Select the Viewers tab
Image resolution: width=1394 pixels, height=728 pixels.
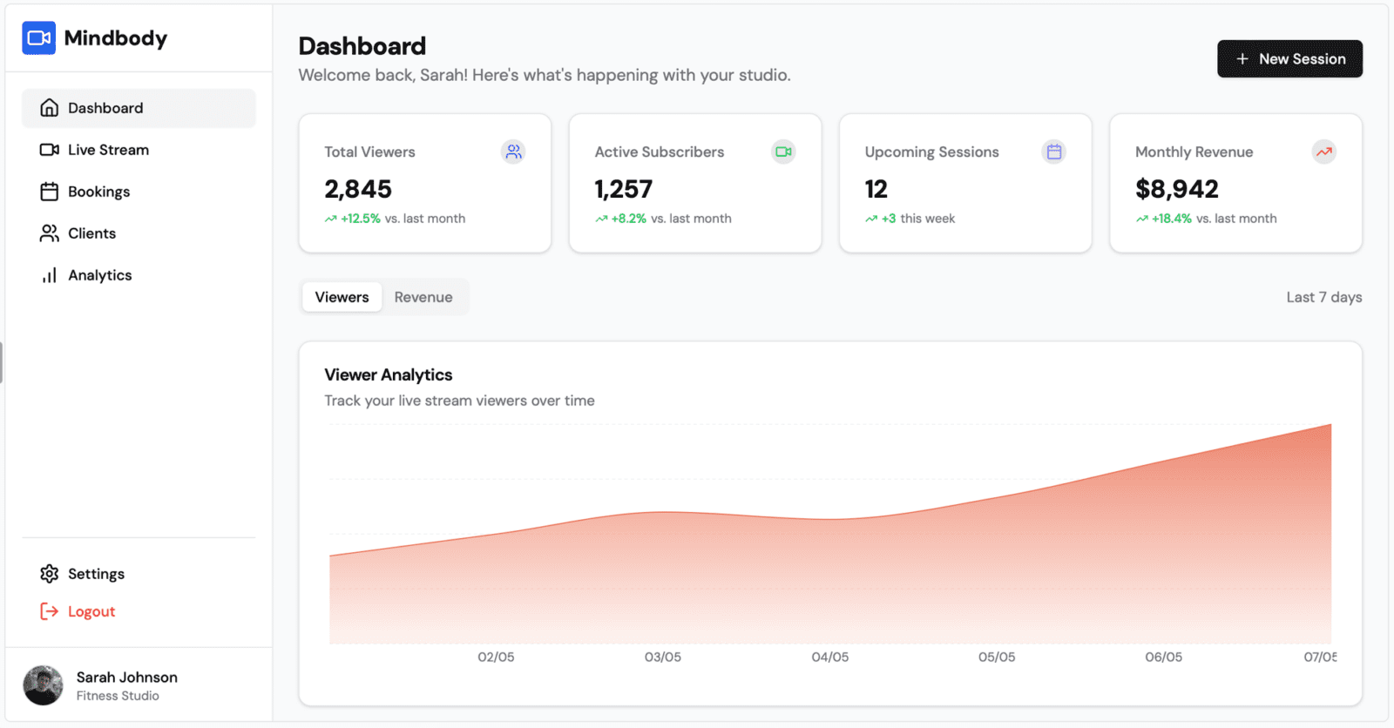point(342,297)
